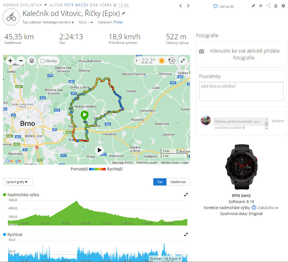Click the privacy lock icon

tap(276, 6)
